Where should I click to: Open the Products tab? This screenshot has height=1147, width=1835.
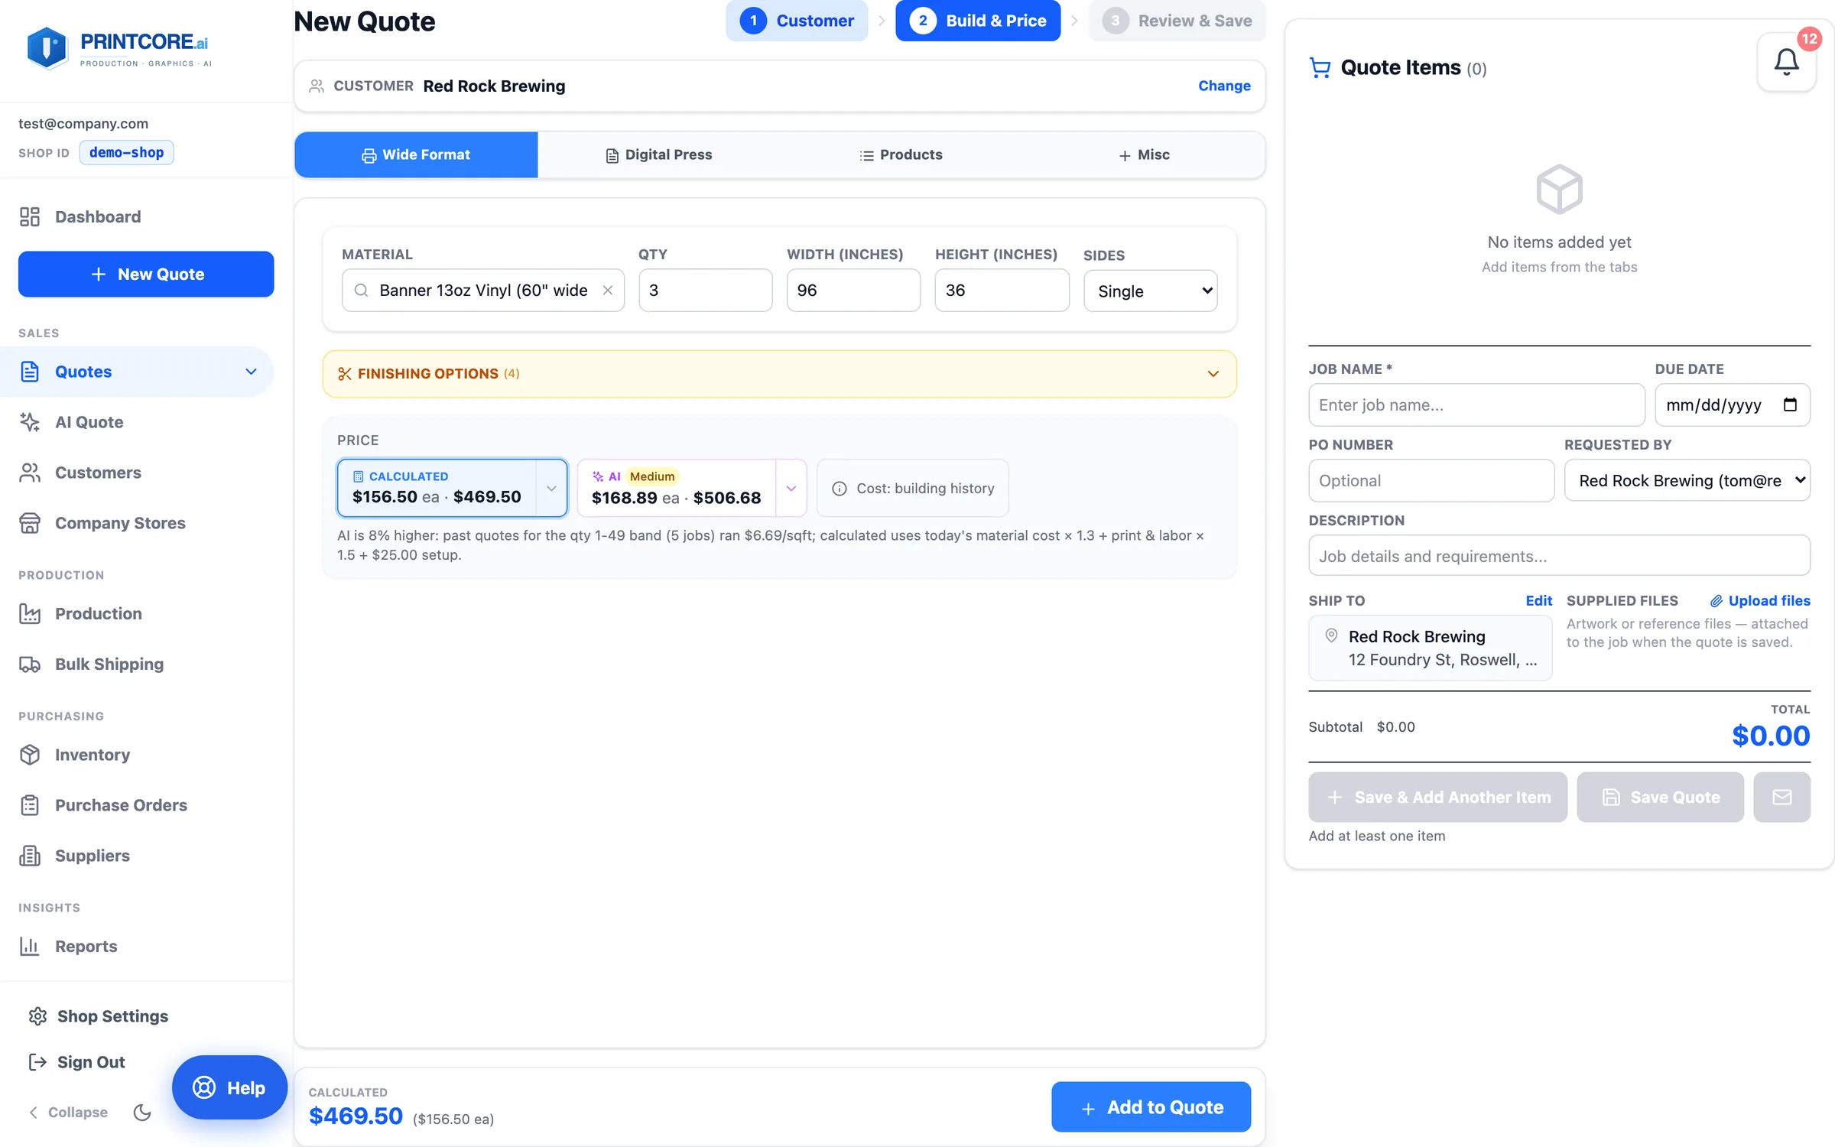[901, 154]
